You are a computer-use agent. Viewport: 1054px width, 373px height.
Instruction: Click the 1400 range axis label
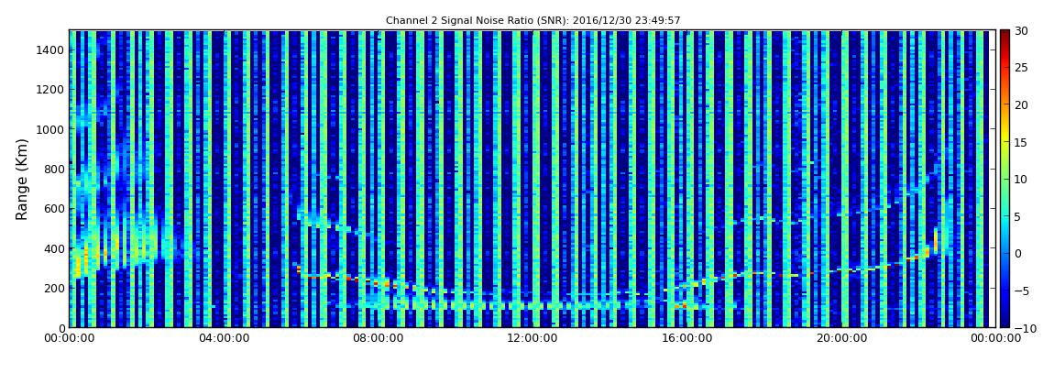51,49
